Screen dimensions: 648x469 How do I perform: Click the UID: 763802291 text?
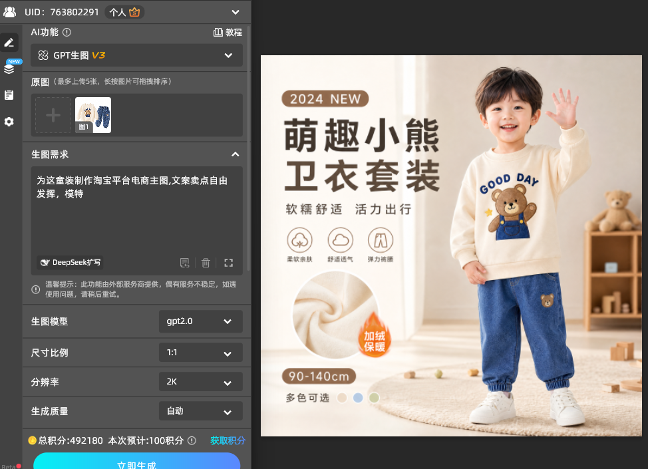point(62,12)
